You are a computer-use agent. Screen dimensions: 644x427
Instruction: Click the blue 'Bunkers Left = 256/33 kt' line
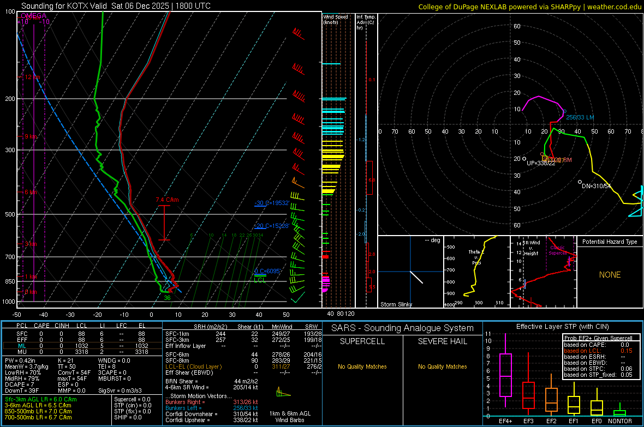click(x=212, y=408)
